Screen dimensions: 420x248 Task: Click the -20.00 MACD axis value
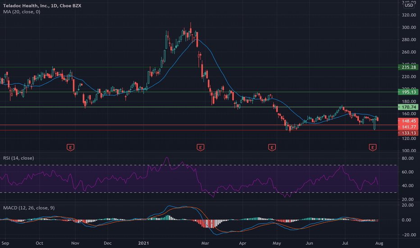pyautogui.click(x=408, y=234)
